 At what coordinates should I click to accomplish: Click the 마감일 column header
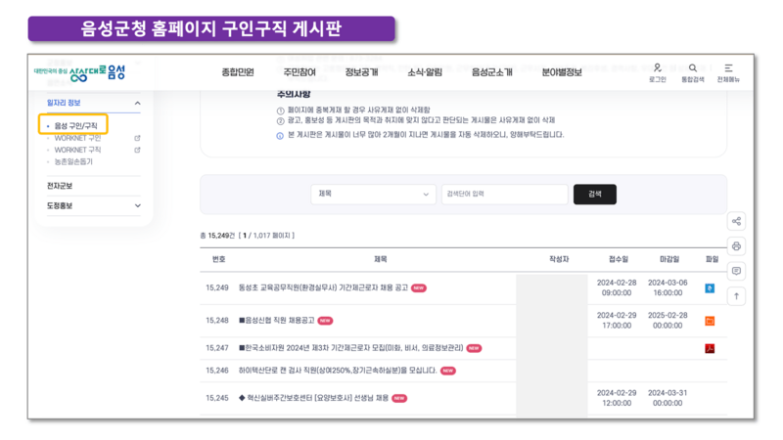(x=669, y=259)
